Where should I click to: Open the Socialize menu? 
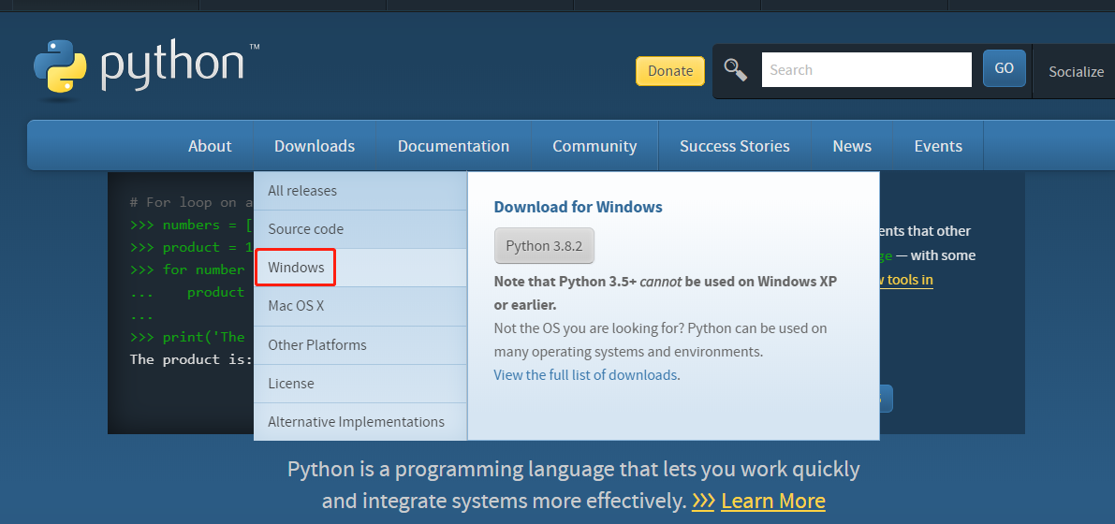[1076, 72]
